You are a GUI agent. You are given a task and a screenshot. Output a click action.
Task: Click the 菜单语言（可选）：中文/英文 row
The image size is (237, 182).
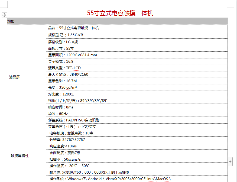click(x=137, y=127)
